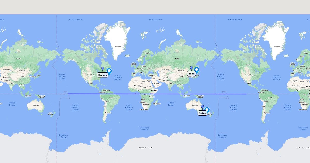Select the Tanzania label below the blue line

tap(152, 97)
